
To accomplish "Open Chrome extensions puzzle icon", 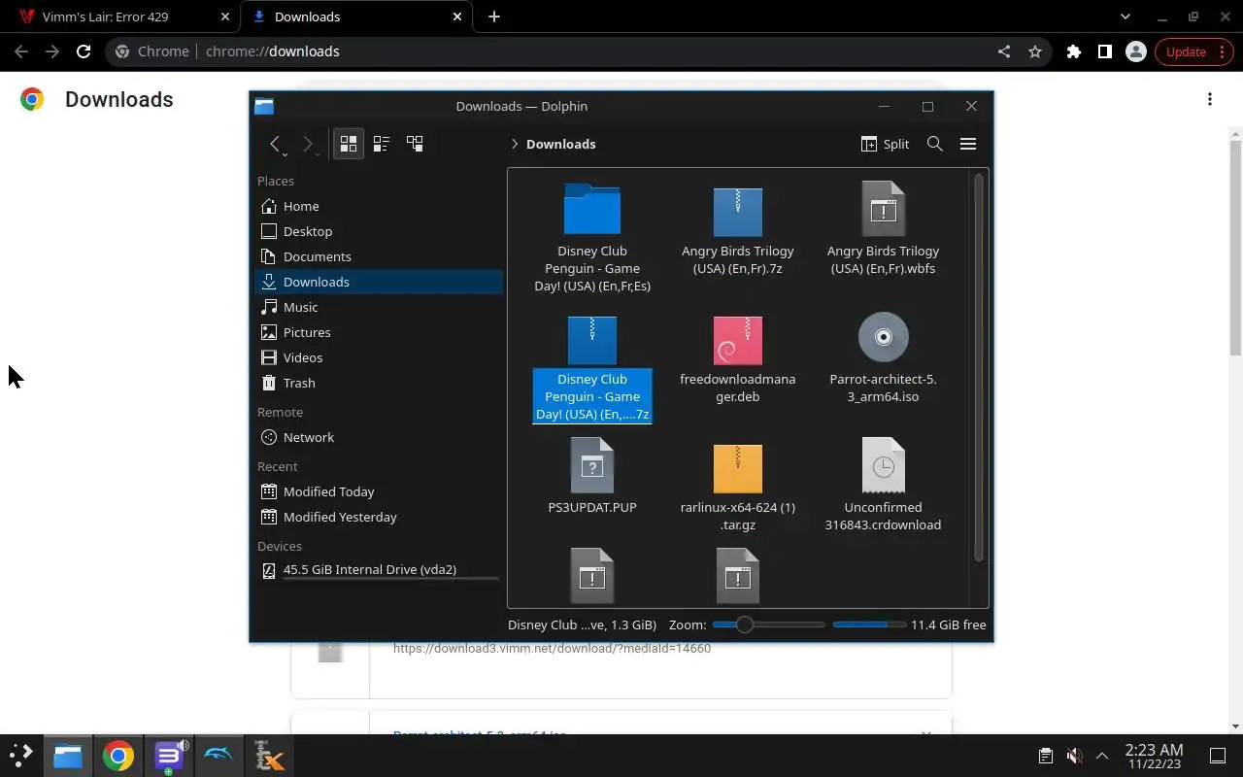I will (1074, 51).
